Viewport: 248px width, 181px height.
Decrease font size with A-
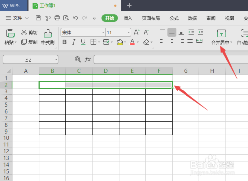coord(146,32)
